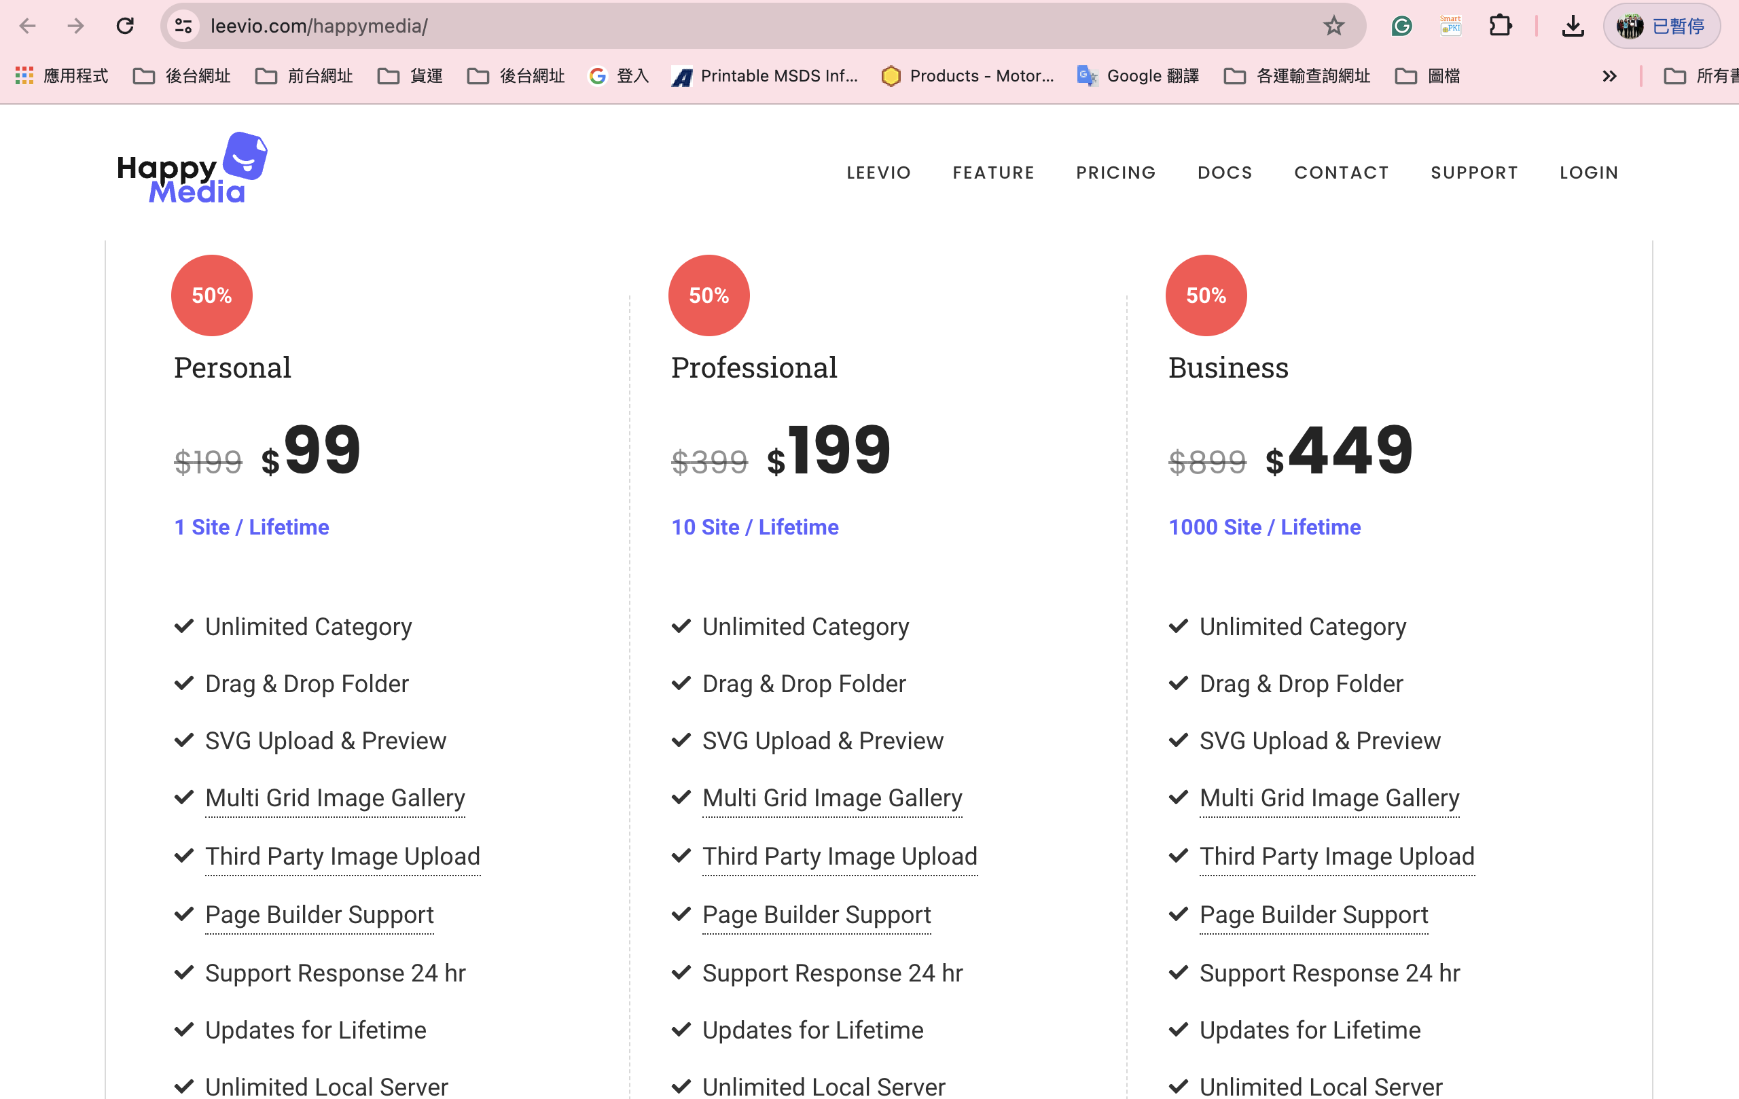Click the browser back arrow
Viewport: 1739px width, 1099px height.
(27, 26)
